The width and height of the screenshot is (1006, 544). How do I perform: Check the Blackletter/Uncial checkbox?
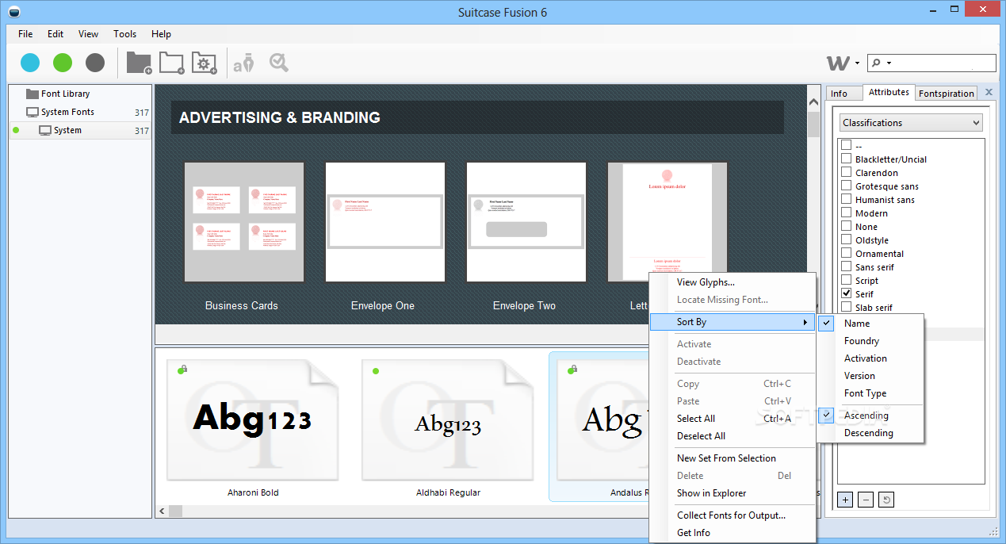pyautogui.click(x=847, y=159)
